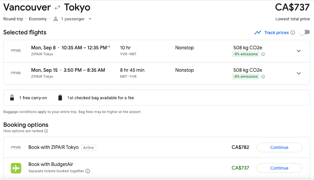Click ZIPAIR logo on Sep 15 flight

[16, 73]
